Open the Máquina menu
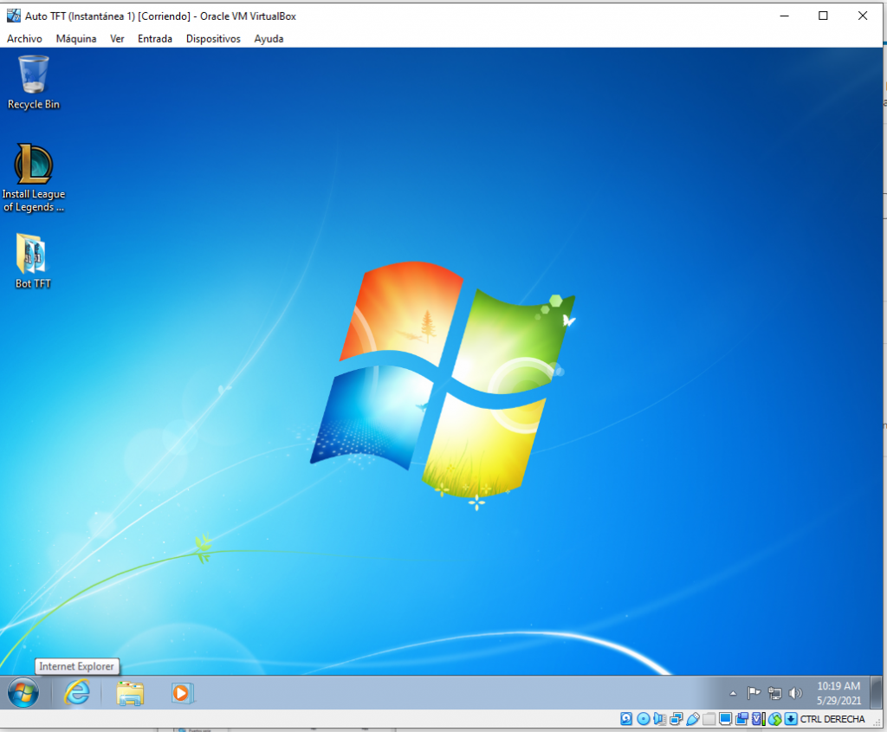Image resolution: width=887 pixels, height=732 pixels. [76, 38]
